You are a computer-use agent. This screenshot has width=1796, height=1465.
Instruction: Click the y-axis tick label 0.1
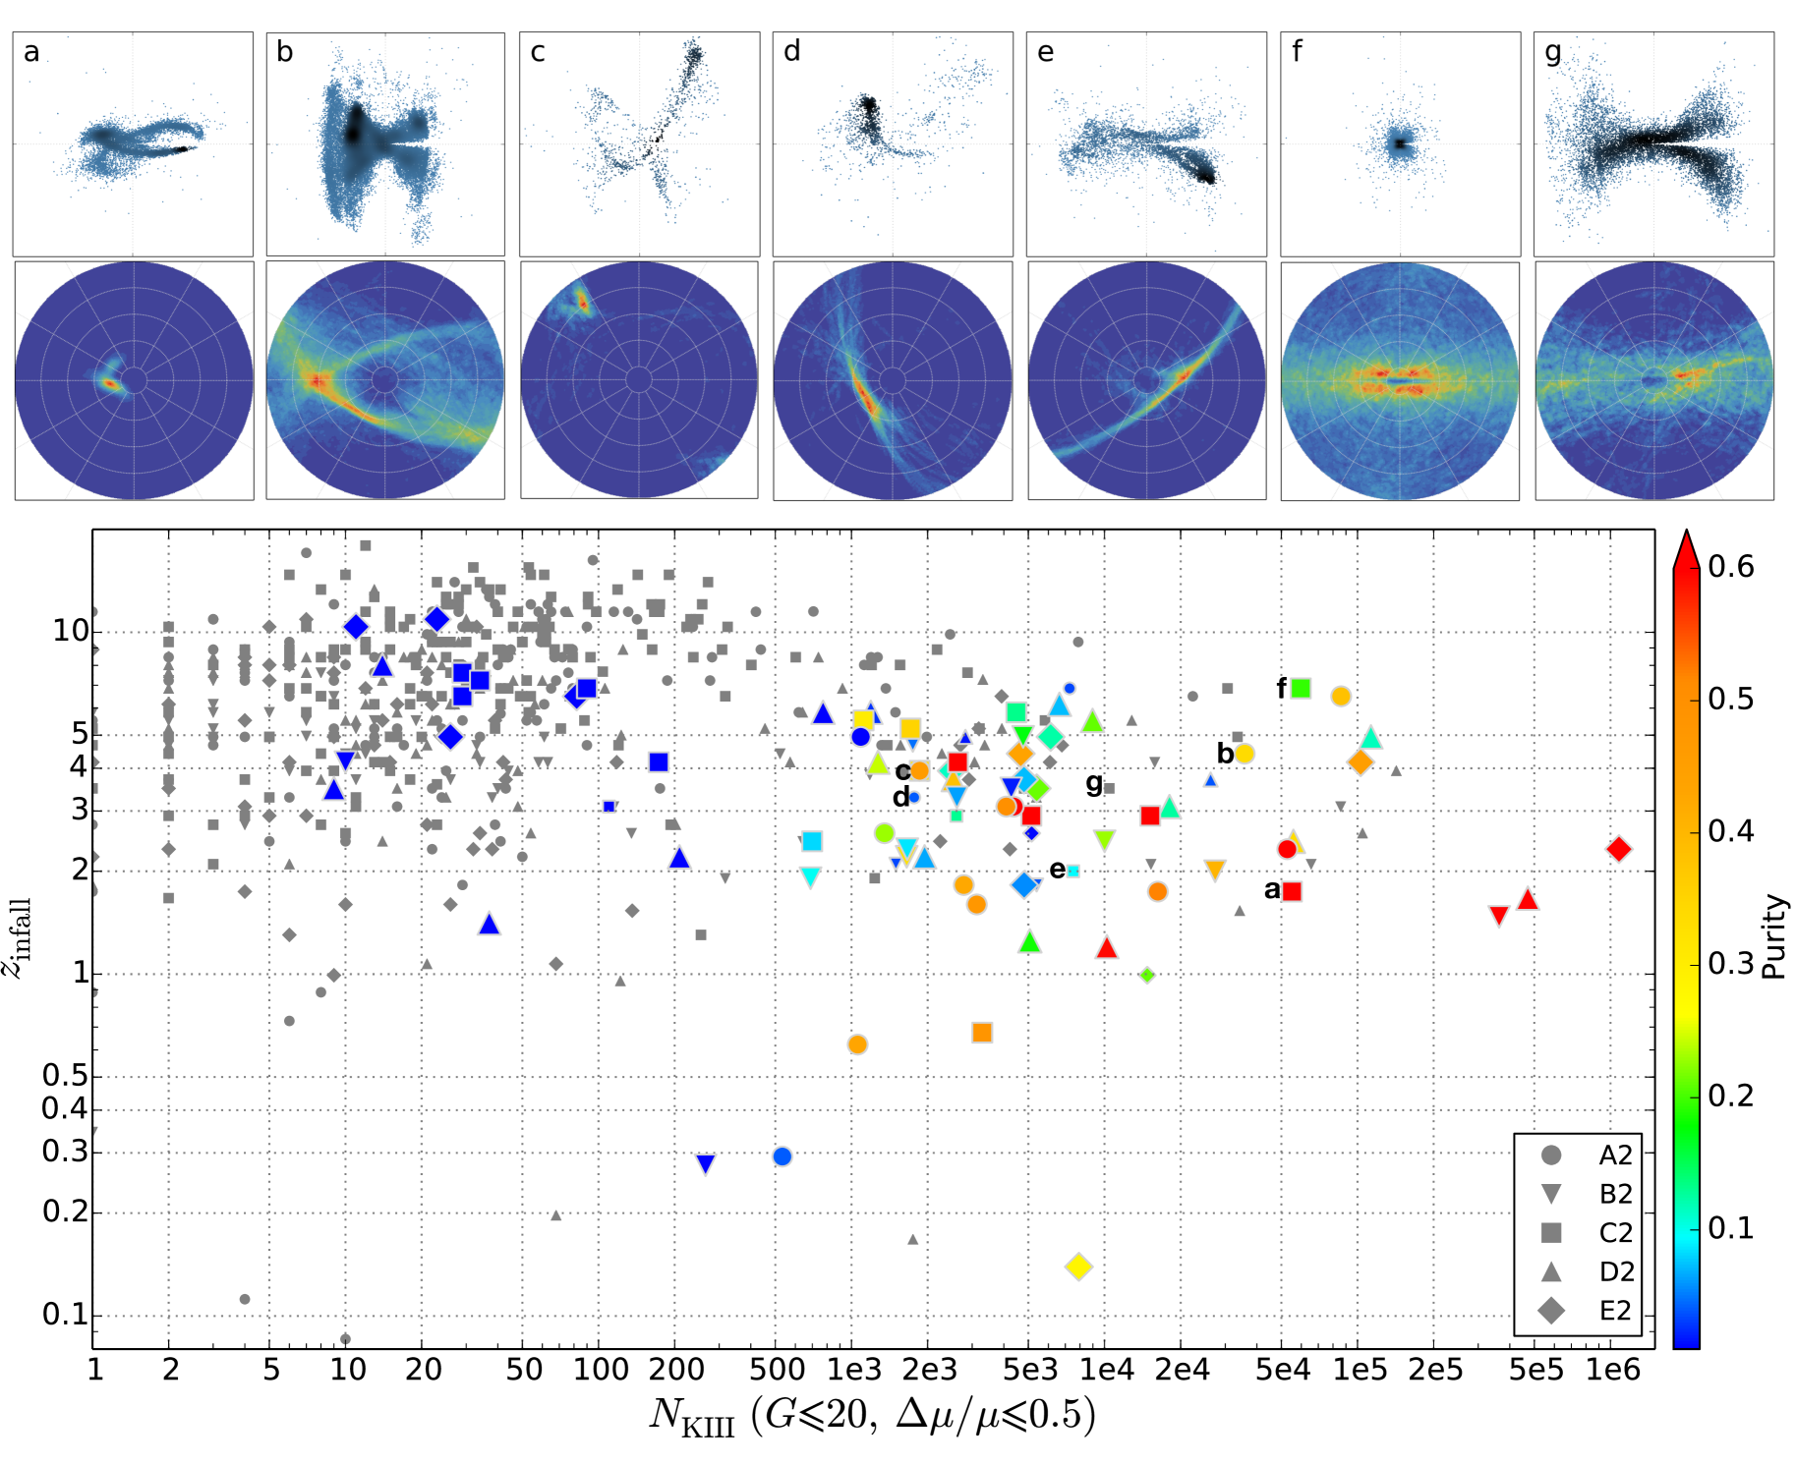[65, 1314]
